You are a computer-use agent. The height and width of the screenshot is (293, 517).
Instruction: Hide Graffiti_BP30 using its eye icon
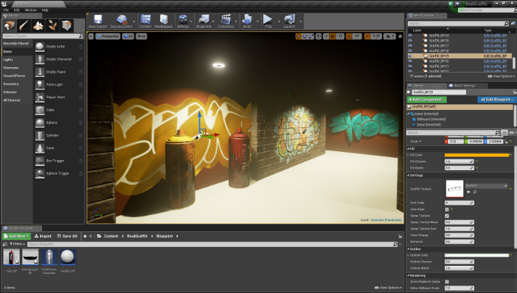pos(410,61)
